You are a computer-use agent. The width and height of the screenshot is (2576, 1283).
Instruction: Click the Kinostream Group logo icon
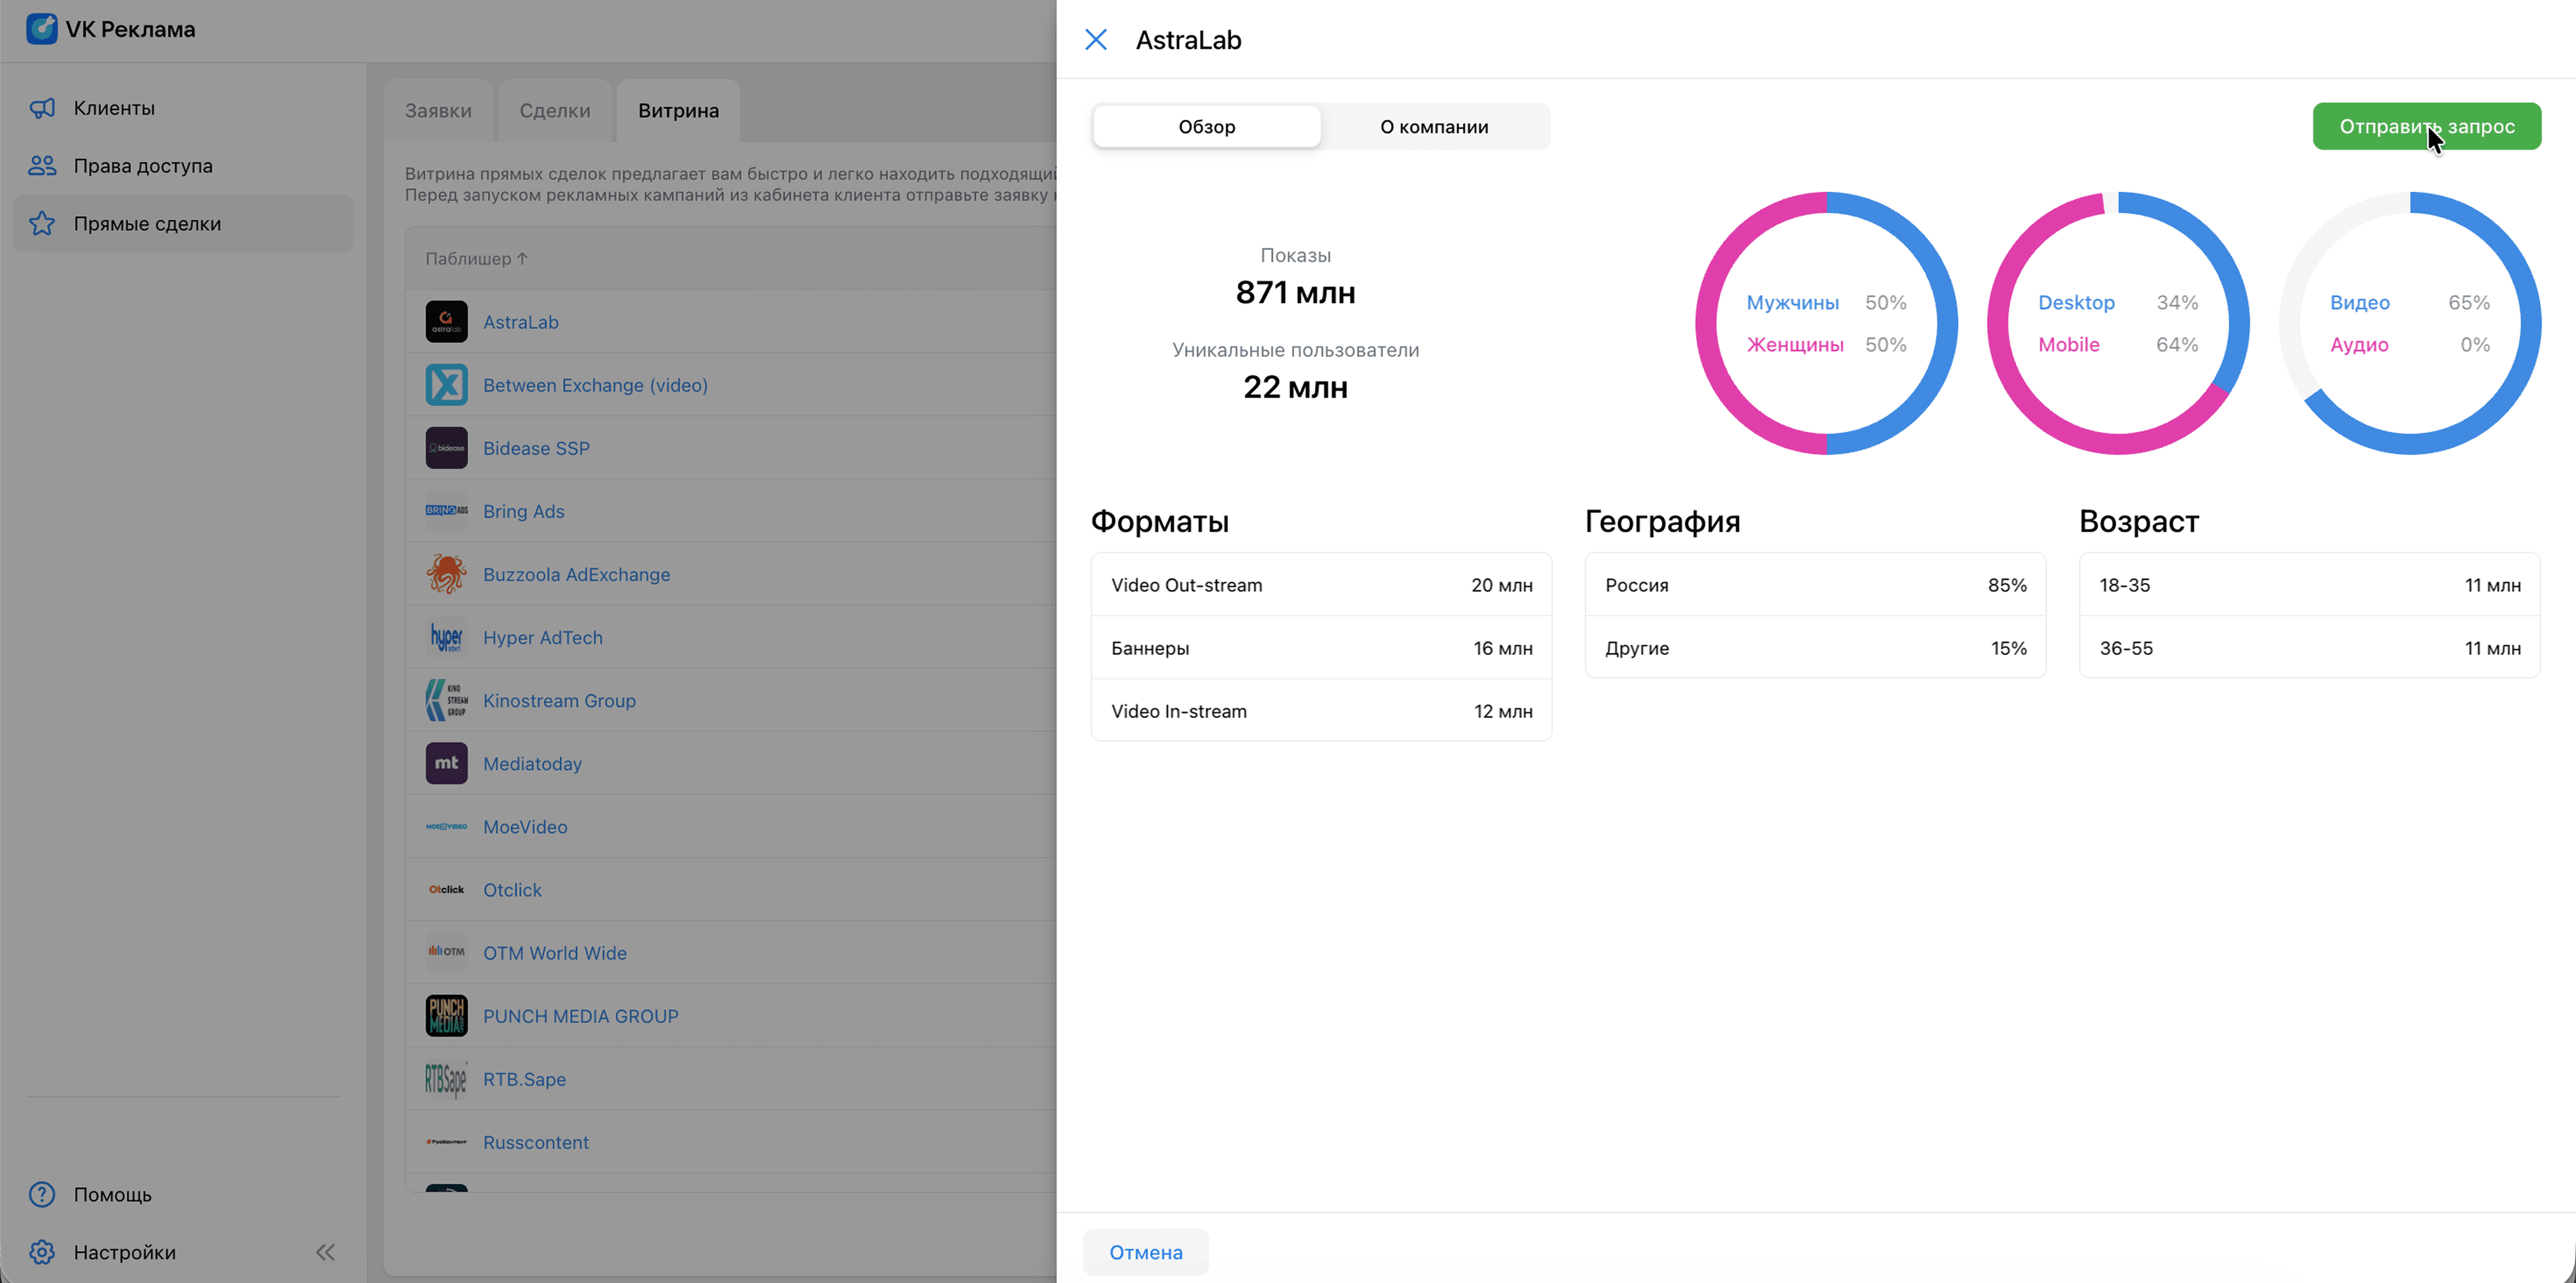446,700
